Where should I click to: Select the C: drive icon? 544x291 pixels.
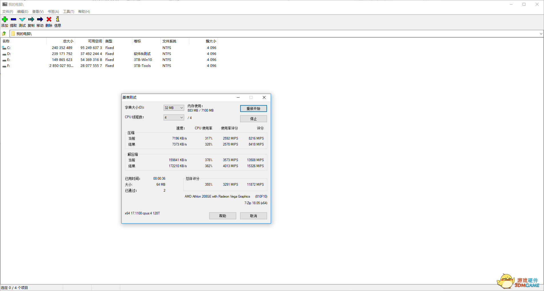pos(4,48)
